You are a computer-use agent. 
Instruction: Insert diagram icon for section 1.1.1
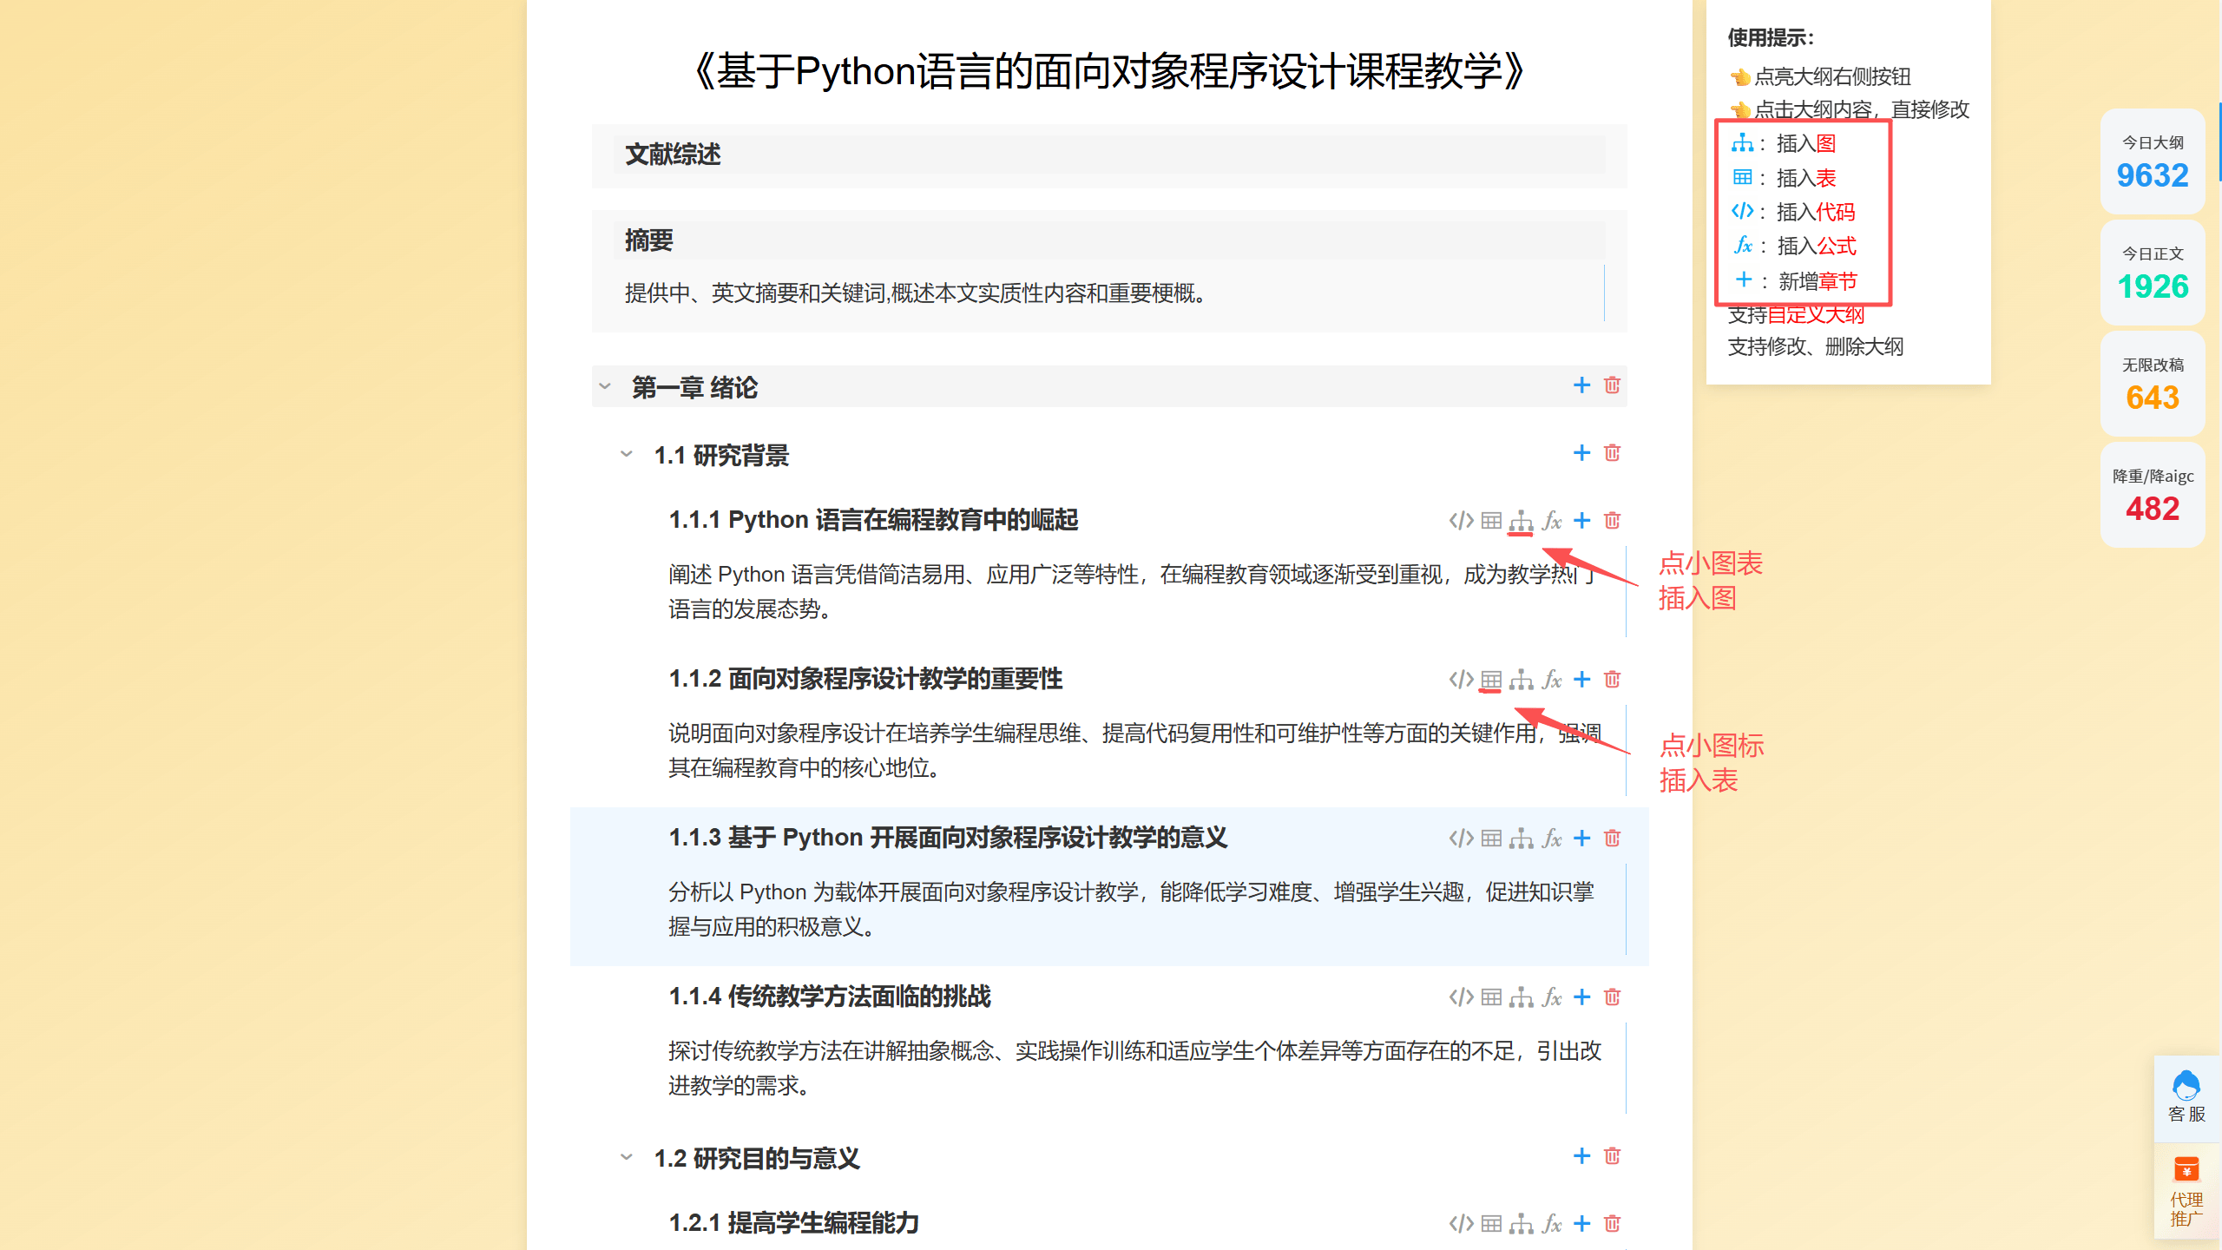click(1521, 521)
